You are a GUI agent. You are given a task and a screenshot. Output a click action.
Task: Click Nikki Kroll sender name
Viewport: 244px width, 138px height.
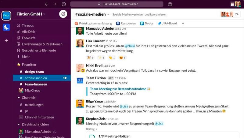(94, 65)
